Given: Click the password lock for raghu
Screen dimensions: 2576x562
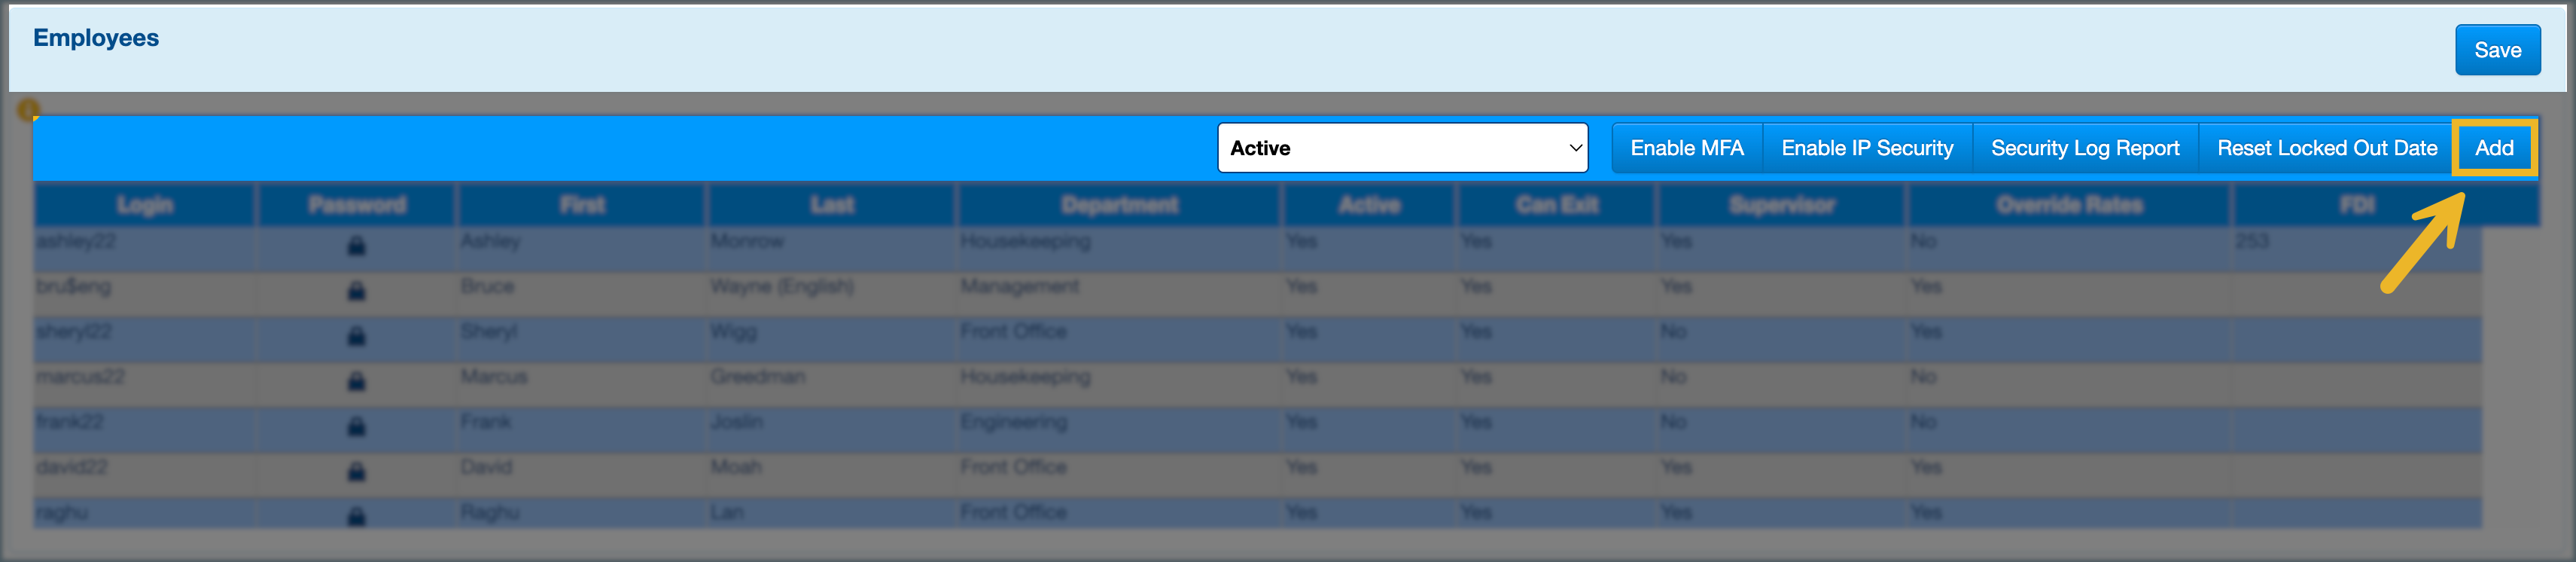Looking at the screenshot, I should click(x=356, y=516).
